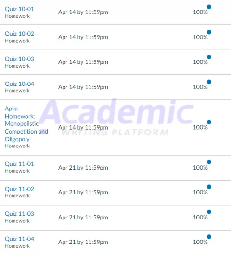Click the blue unread dot for Quiz 11-01

209,162
